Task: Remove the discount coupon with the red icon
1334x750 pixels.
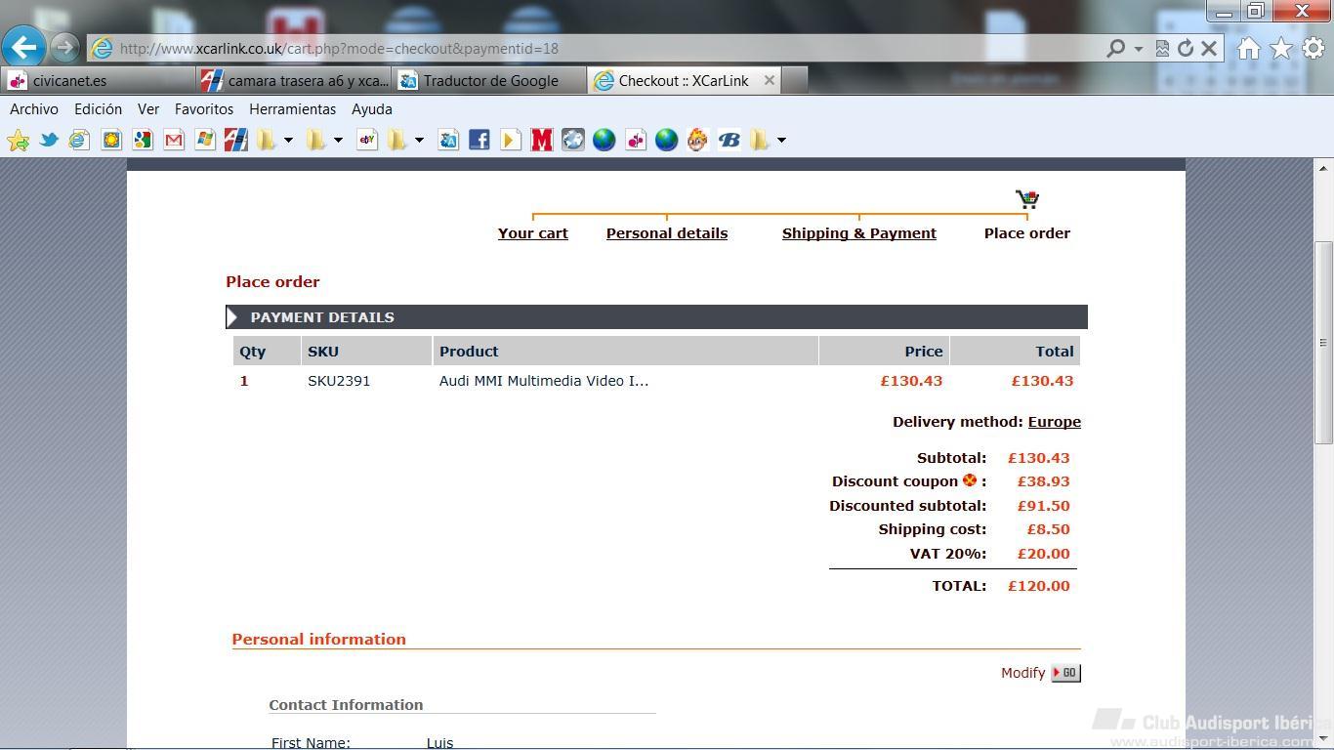Action: [970, 480]
